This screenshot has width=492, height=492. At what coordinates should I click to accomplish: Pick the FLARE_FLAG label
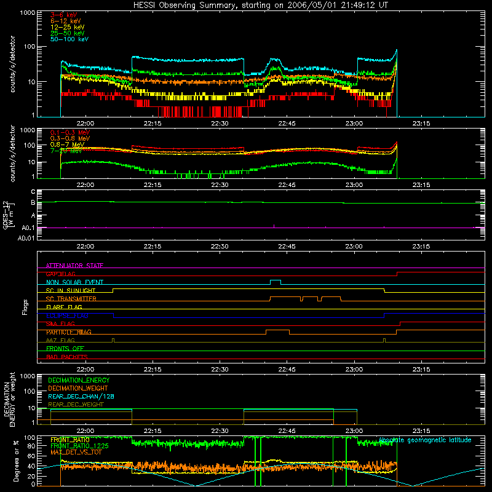coord(64,307)
